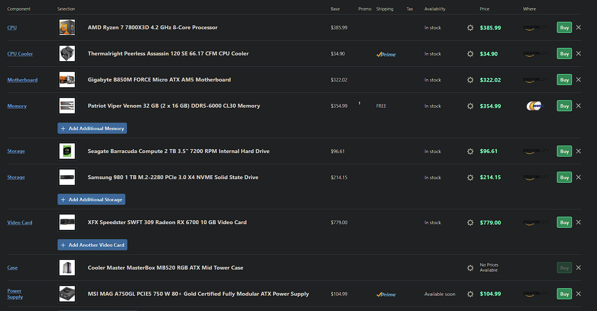Viewport: 597px width, 311px height.
Task: Open settings gear for CPU row
Action: (x=470, y=28)
